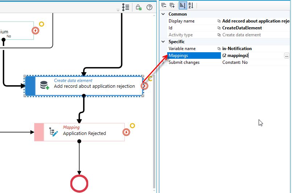
Task: Open help via the question mark icon
Action: pos(149,7)
